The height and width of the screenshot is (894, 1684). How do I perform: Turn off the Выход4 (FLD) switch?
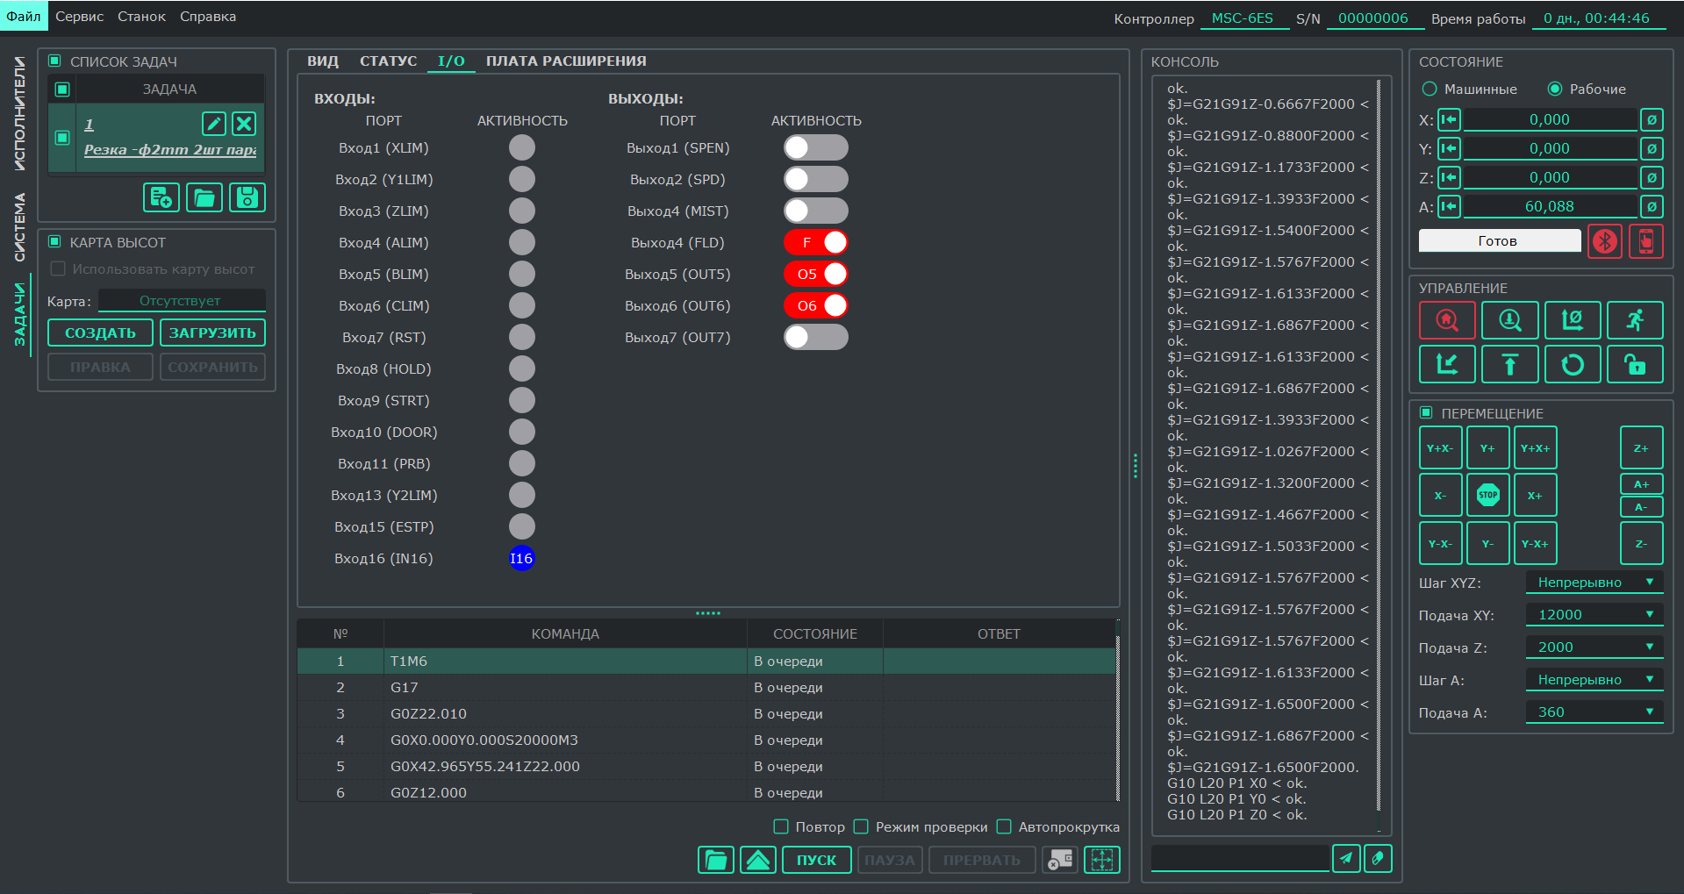(x=816, y=242)
